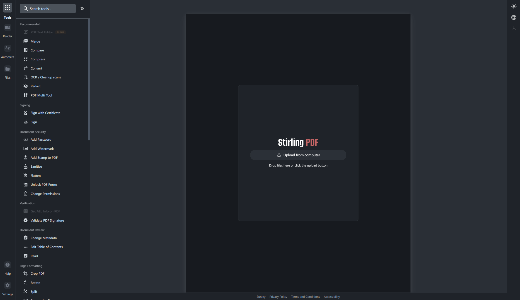520x300 pixels.
Task: Click the tool list scrollbar
Action: (89, 80)
